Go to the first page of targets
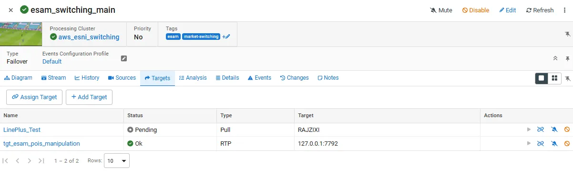 (x=6, y=161)
